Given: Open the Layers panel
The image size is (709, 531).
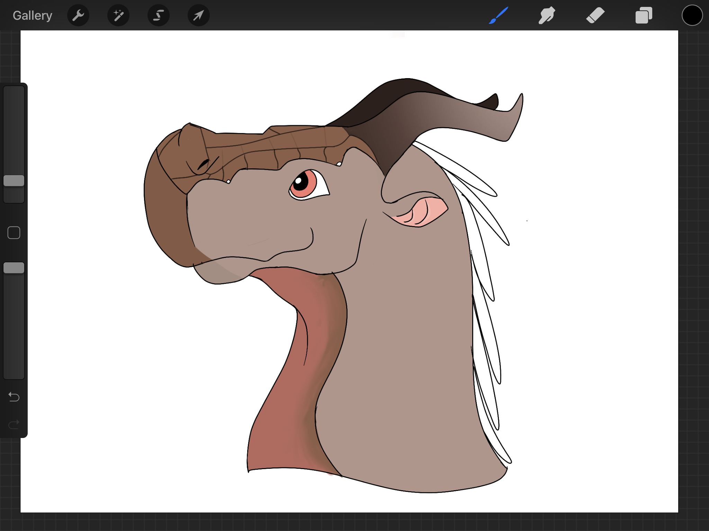Looking at the screenshot, I should coord(644,16).
